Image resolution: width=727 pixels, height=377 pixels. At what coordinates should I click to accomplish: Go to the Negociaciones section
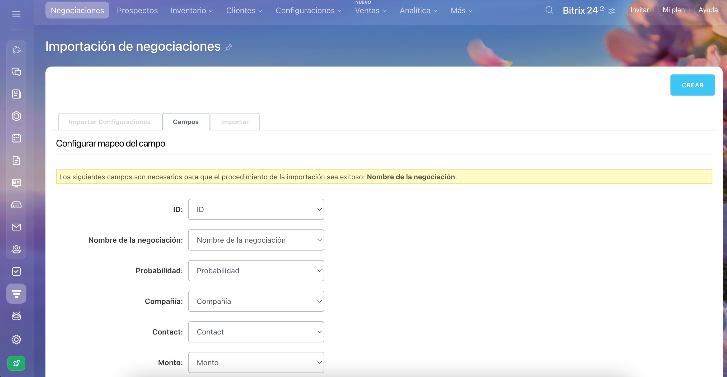click(77, 11)
